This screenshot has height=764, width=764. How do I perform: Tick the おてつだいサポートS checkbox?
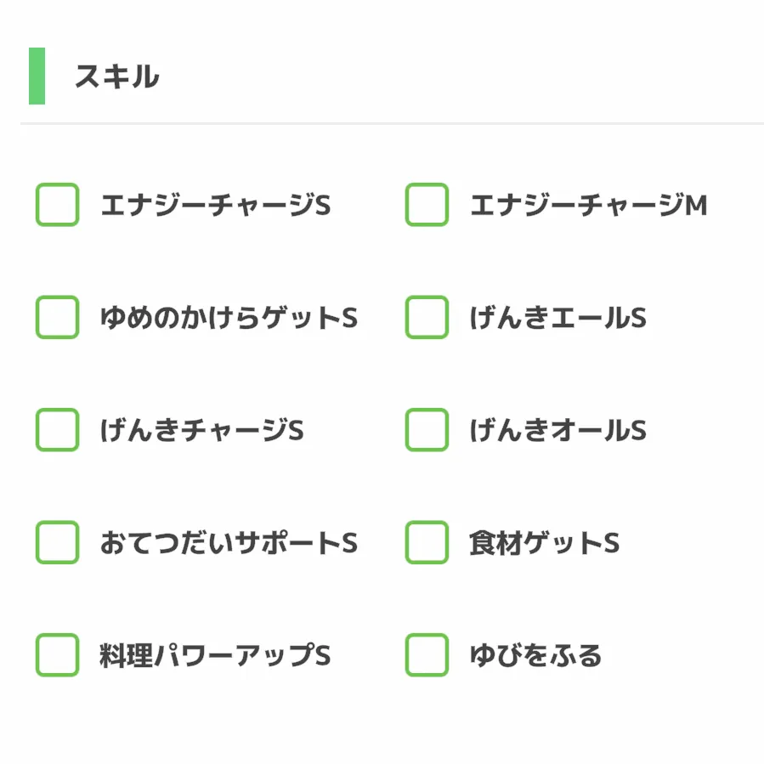click(58, 542)
